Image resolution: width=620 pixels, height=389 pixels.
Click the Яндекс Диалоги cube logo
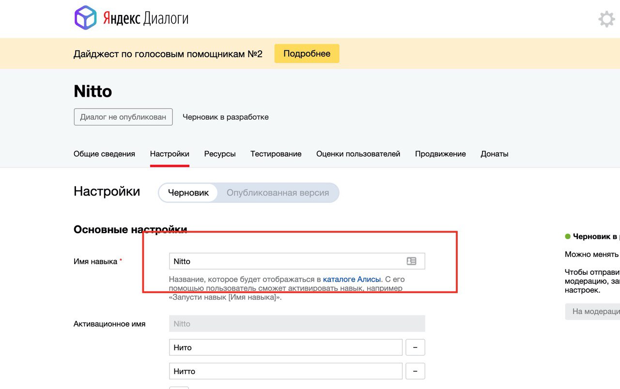tap(86, 18)
